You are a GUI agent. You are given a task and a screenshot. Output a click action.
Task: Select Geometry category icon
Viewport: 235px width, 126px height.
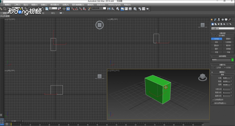click(213, 24)
